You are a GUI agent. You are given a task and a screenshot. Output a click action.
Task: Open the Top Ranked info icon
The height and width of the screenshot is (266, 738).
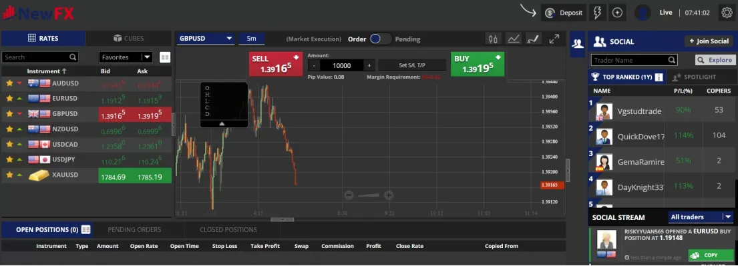(659, 77)
